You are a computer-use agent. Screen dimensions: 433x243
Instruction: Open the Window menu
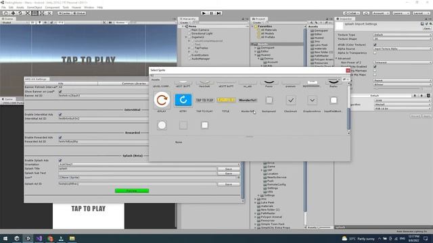(89, 7)
